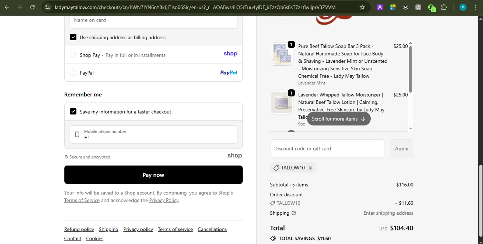The image size is (483, 244).
Task: Open the Contact footer link
Action: pyautogui.click(x=72, y=239)
